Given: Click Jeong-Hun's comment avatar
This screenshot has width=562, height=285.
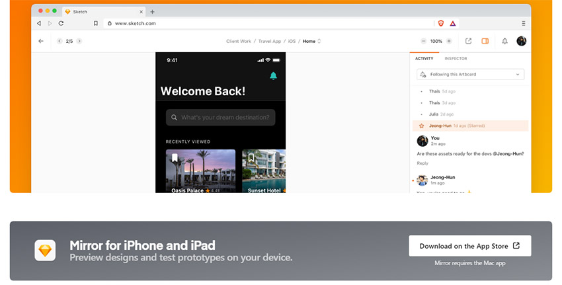Looking at the screenshot, I should coord(422,180).
